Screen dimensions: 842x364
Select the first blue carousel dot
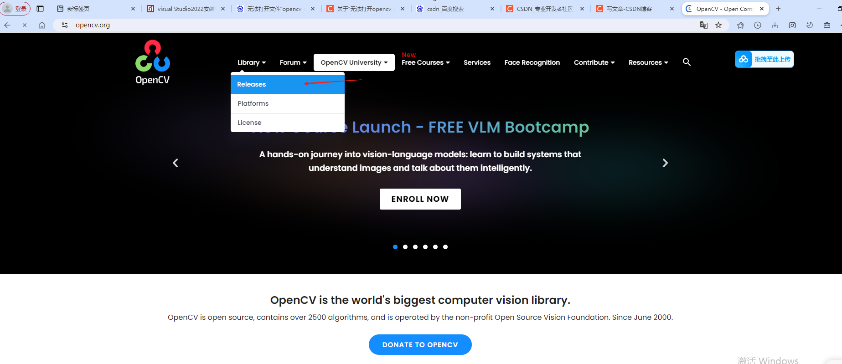pos(395,247)
